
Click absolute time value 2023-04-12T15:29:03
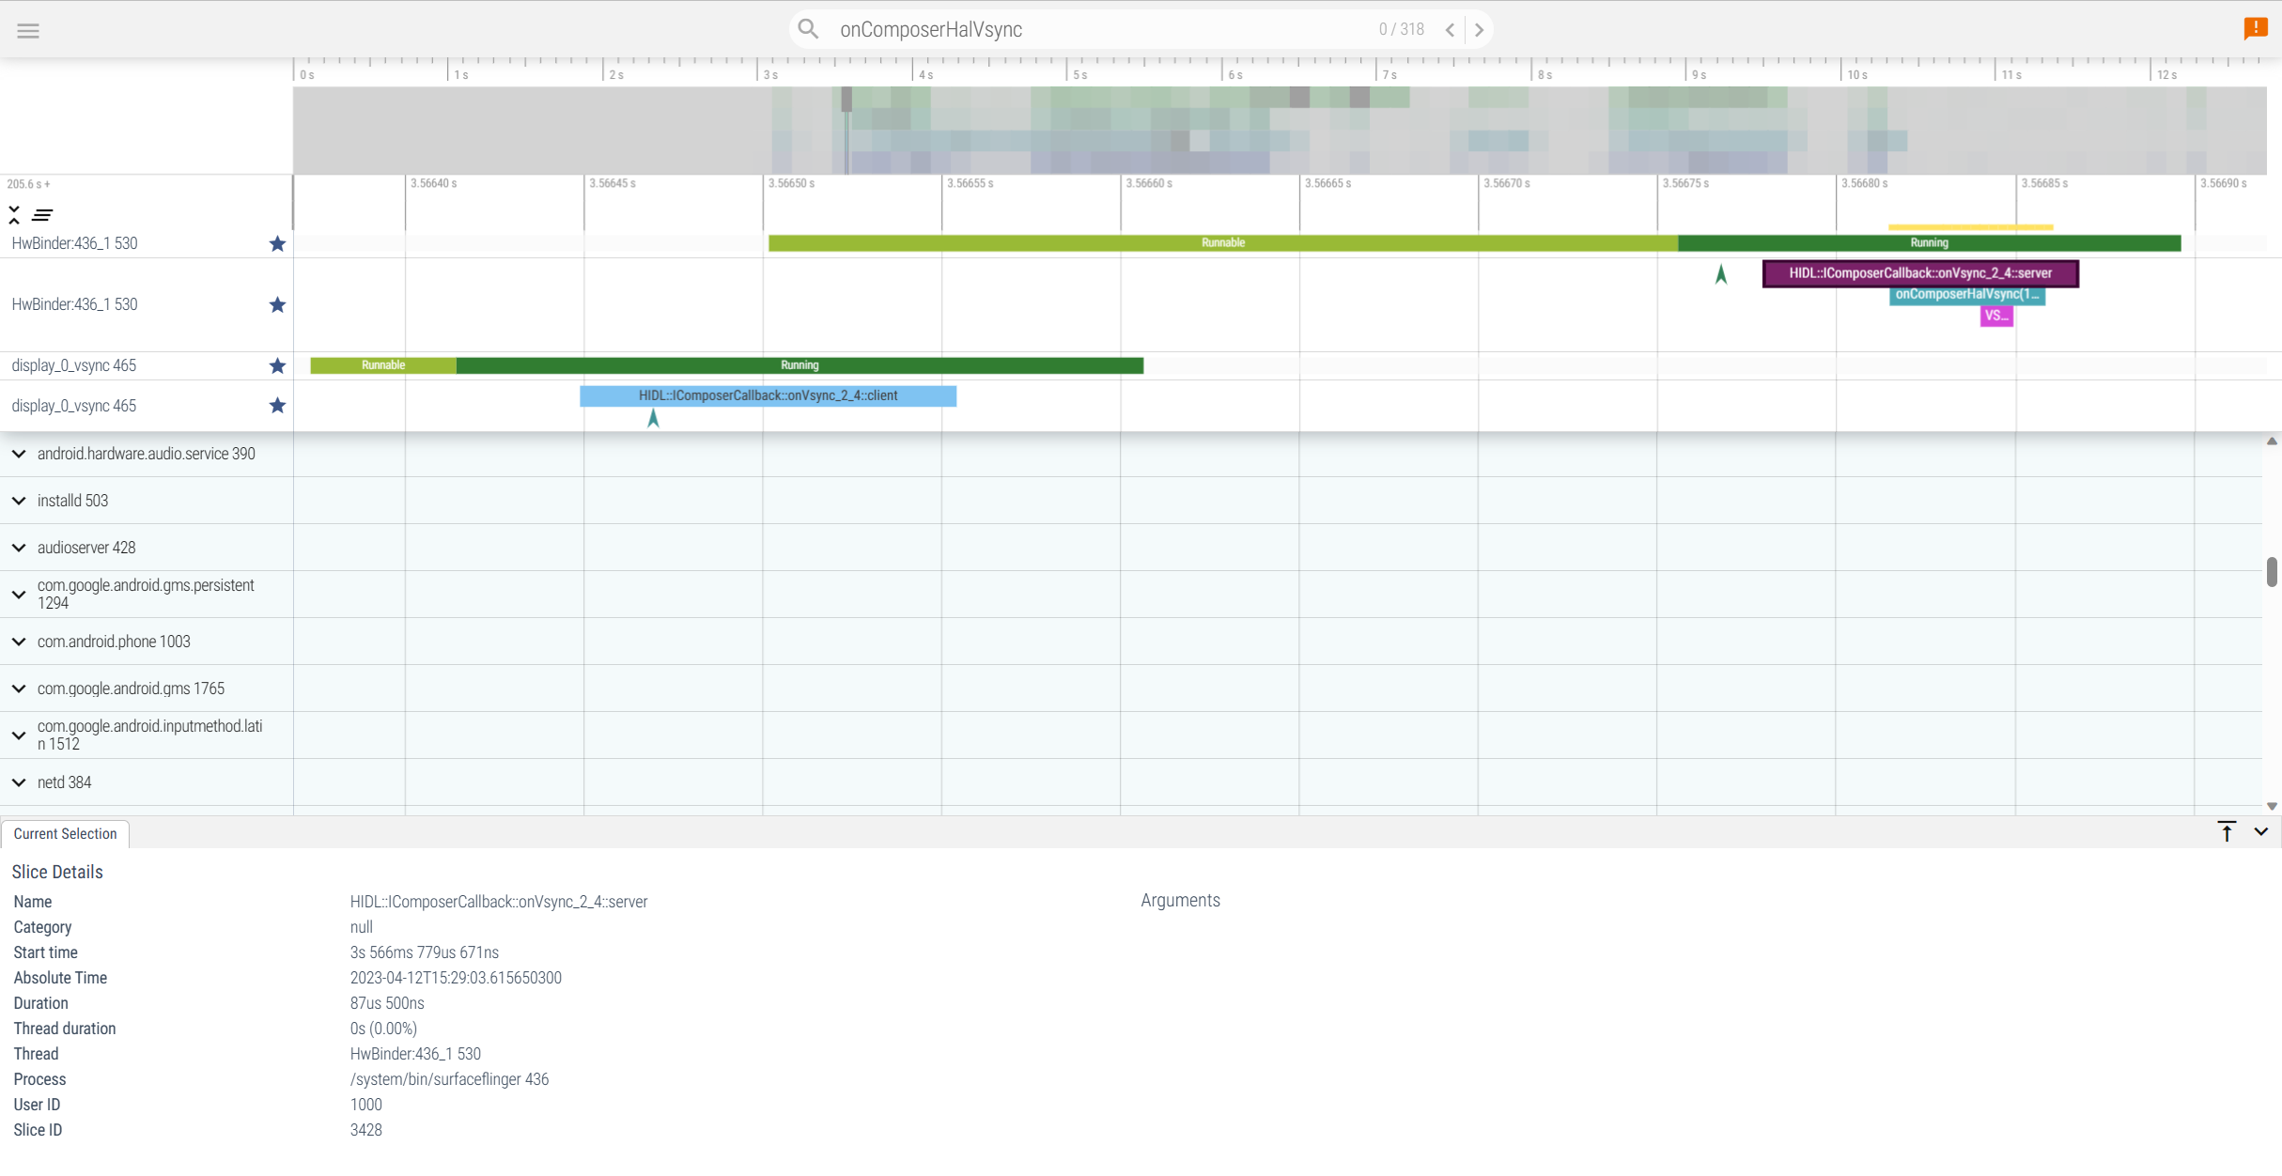tap(456, 978)
